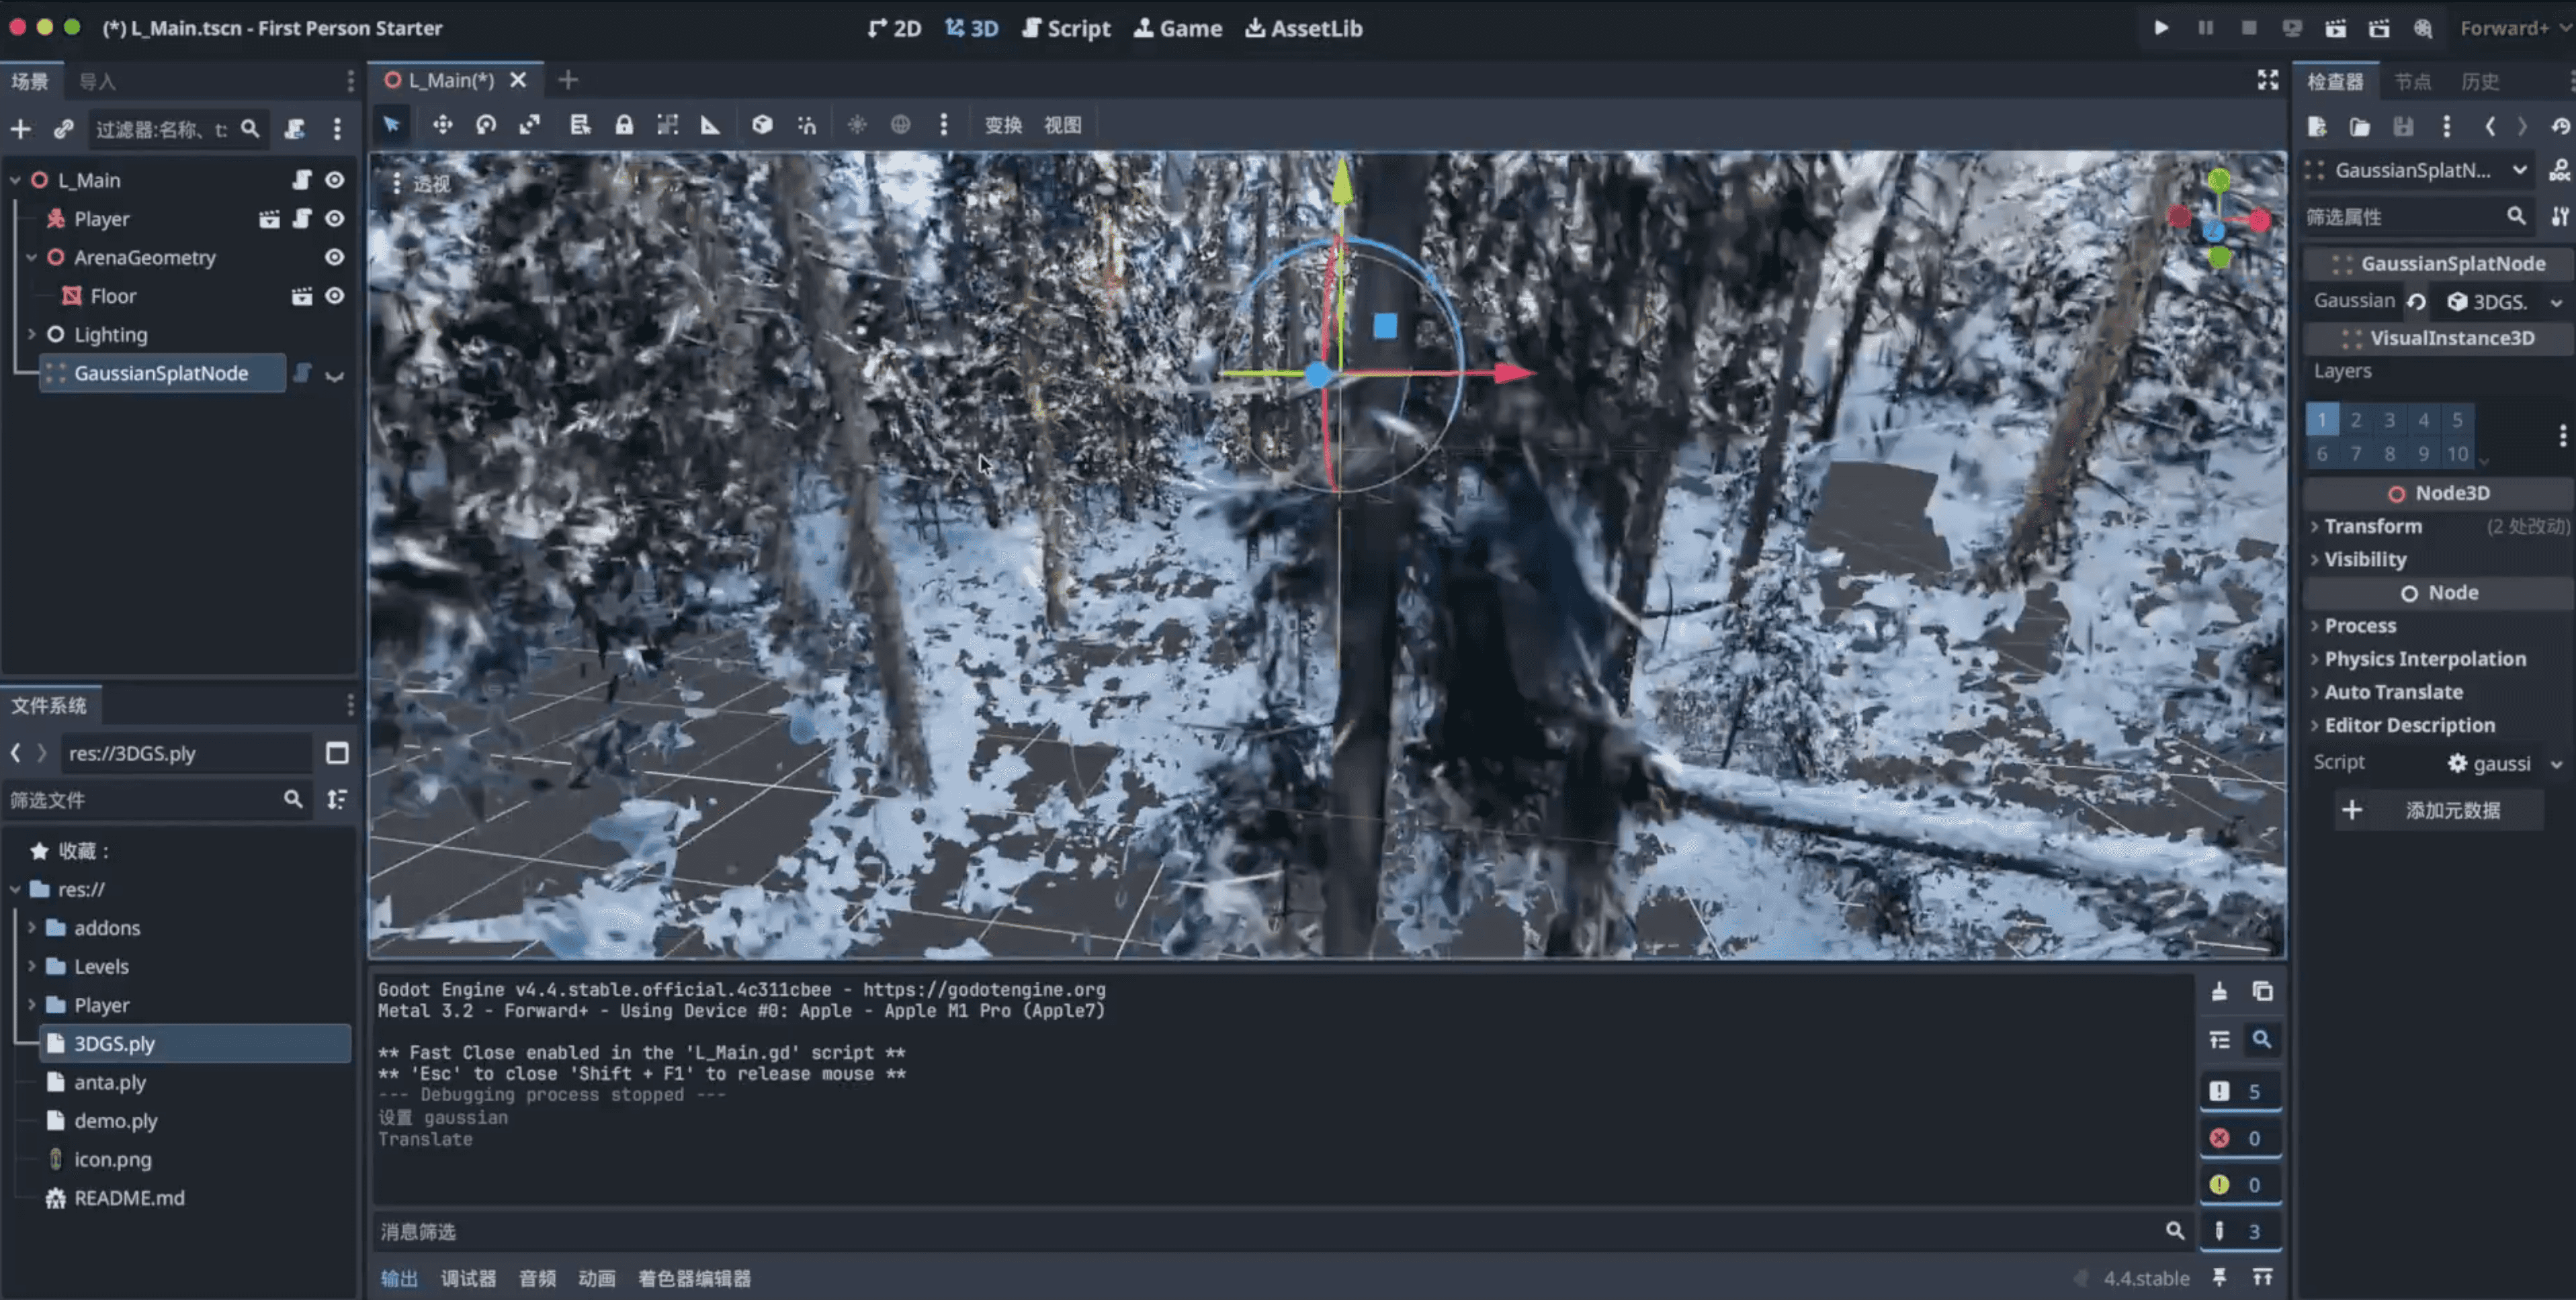Open the sun preview settings icon
Screen dimensions: 2576x1300
[857, 125]
